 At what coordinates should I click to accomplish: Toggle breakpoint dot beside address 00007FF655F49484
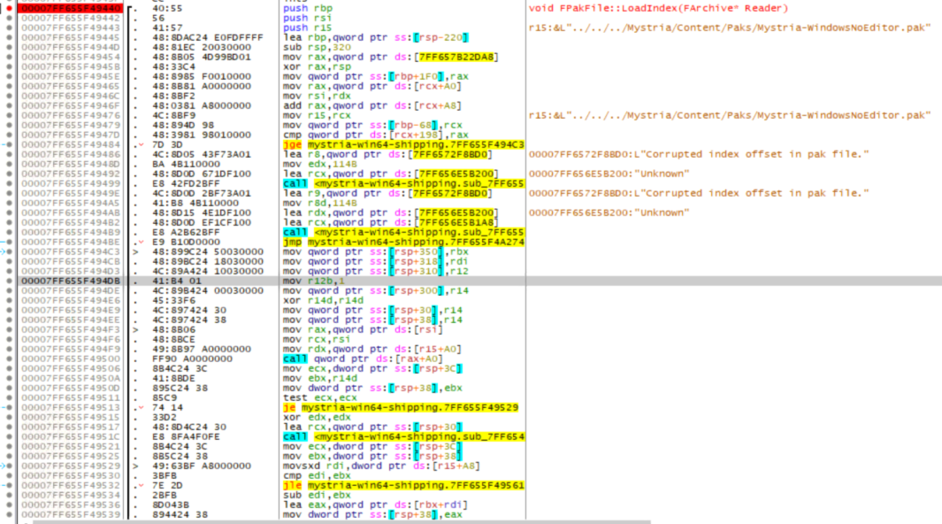(x=9, y=145)
